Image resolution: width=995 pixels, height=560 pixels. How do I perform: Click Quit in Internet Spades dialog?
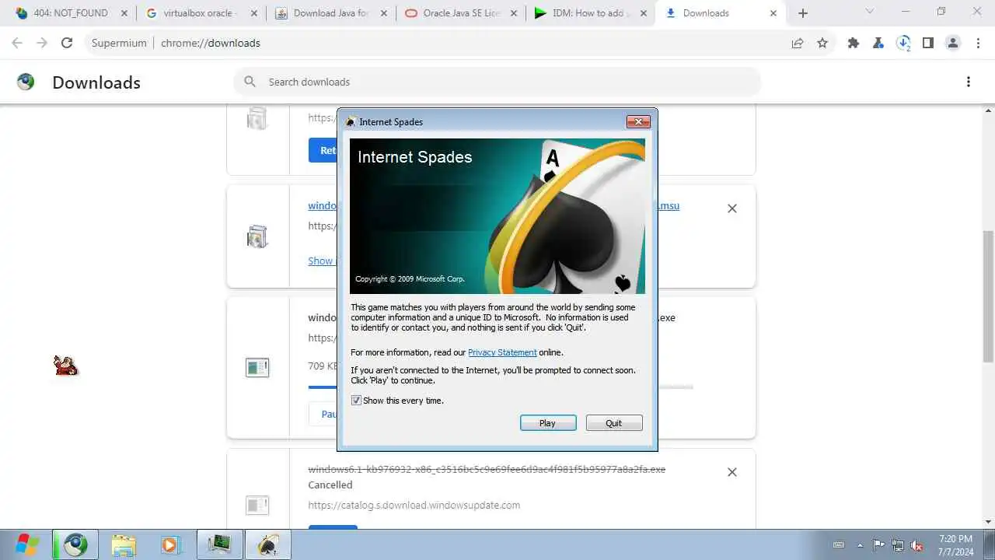pos(614,423)
